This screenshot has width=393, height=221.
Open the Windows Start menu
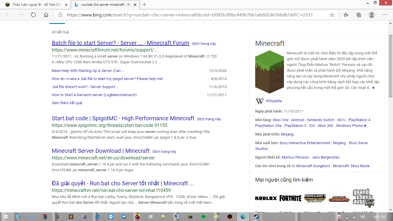pyautogui.click(x=6, y=217)
